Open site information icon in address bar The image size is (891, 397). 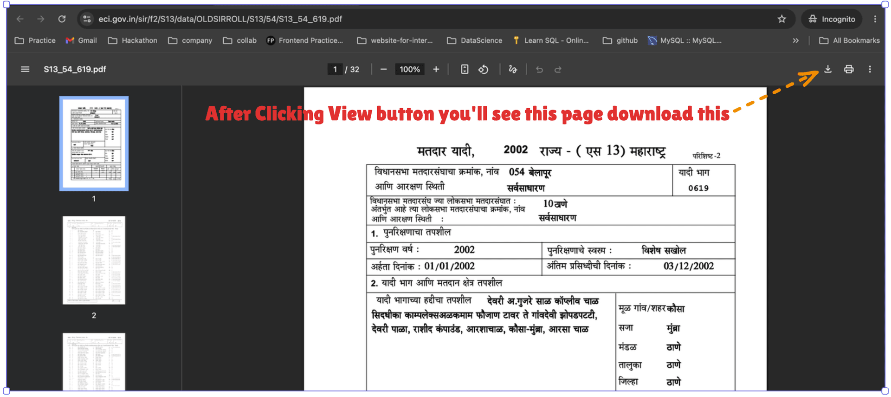87,19
